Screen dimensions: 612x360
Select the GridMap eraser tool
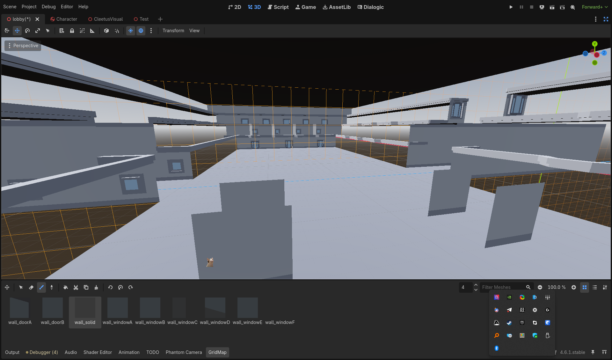pyautogui.click(x=31, y=287)
